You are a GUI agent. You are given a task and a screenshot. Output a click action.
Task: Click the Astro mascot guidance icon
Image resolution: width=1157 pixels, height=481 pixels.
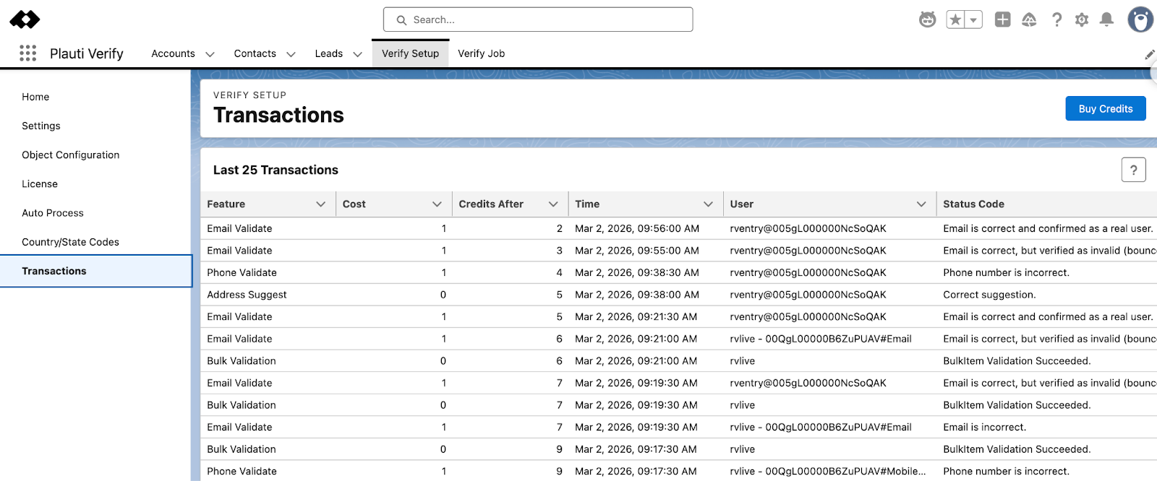[927, 19]
